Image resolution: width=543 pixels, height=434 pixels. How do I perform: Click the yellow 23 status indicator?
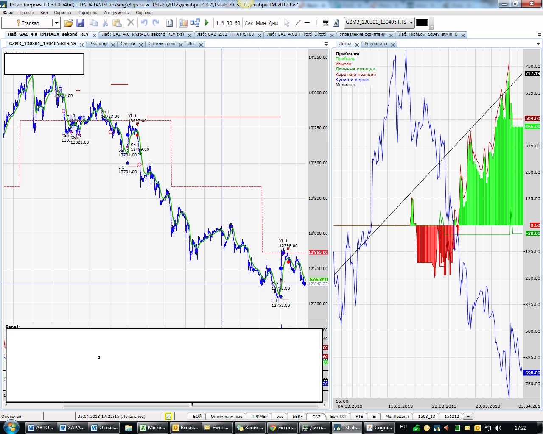coord(168,416)
